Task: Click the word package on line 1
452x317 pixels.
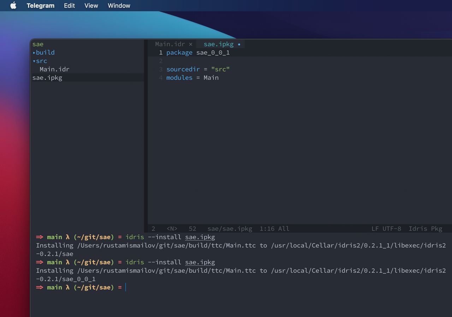Action: click(x=179, y=53)
